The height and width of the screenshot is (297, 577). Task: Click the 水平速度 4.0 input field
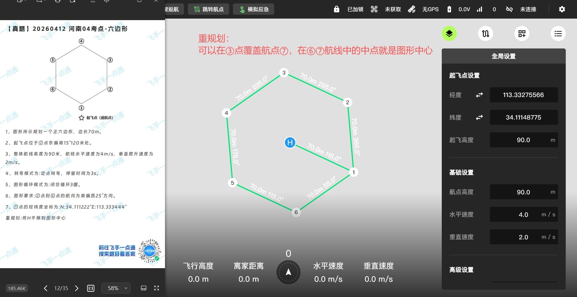(x=524, y=214)
